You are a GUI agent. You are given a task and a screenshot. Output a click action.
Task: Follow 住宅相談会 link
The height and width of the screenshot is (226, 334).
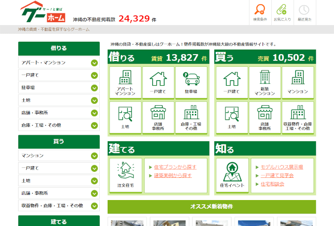[272, 184]
